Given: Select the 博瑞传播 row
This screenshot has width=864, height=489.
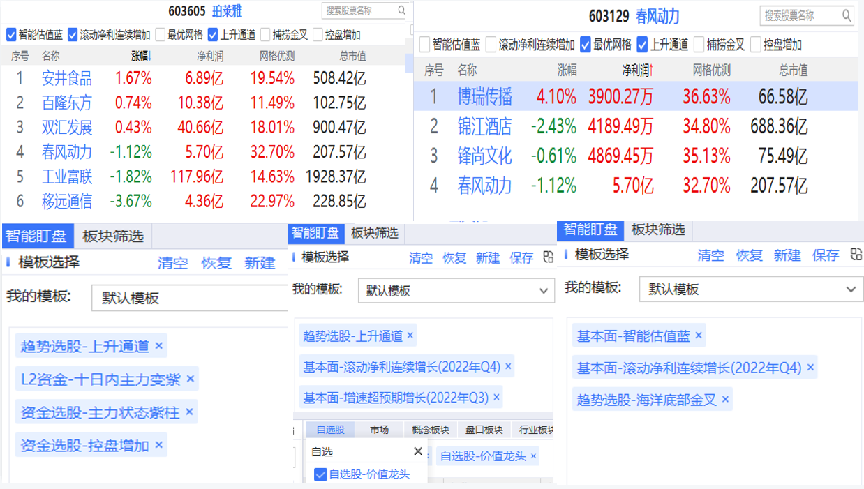Looking at the screenshot, I should pos(635,96).
